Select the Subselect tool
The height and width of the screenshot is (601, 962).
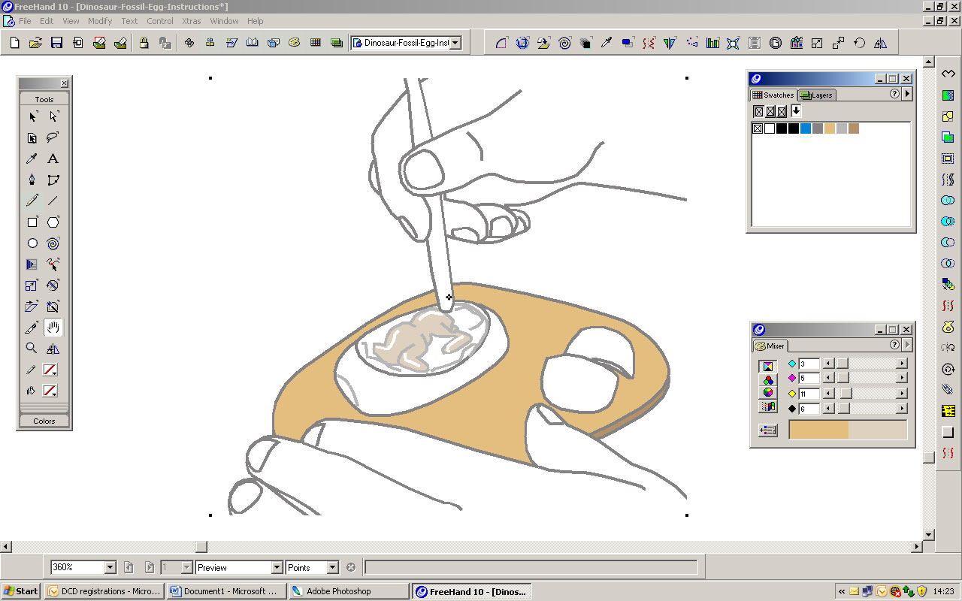(53, 116)
